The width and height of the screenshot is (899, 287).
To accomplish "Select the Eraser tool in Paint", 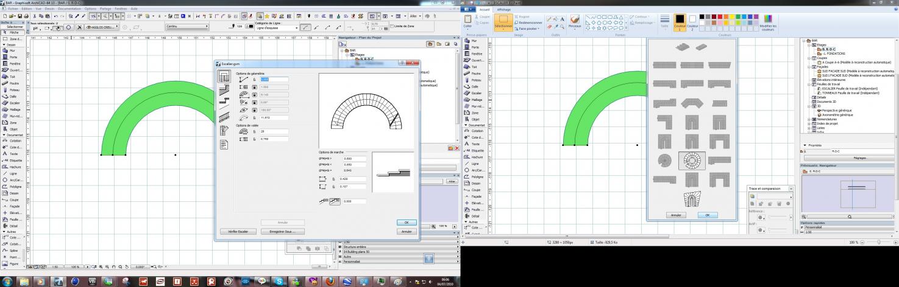I will 549,27.
